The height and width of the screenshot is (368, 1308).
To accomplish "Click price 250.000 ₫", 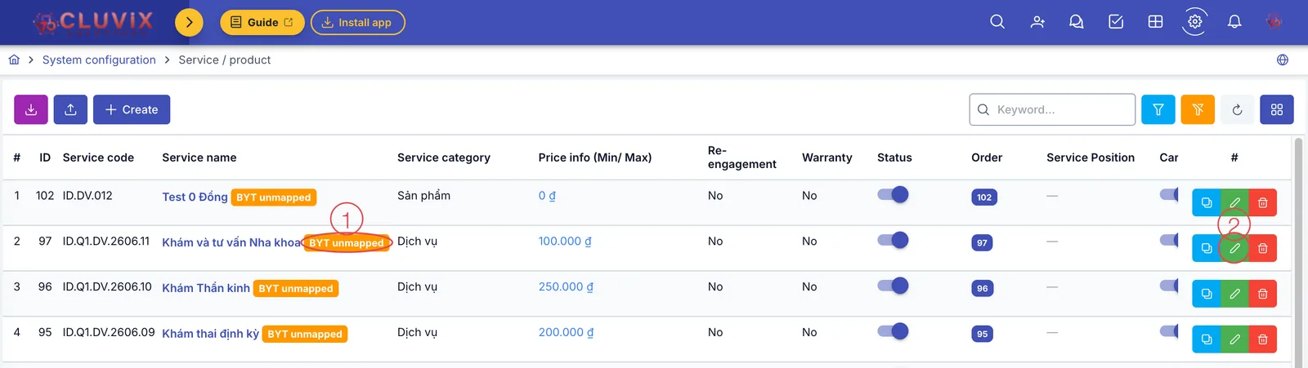I will click(x=566, y=287).
